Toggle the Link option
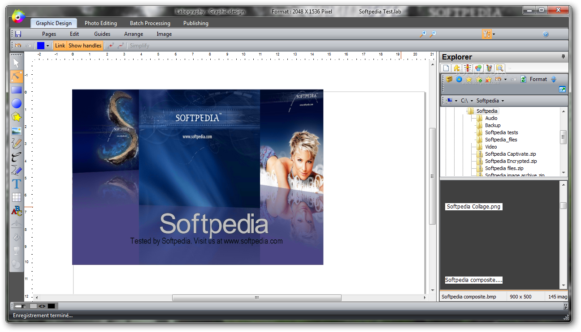 pyautogui.click(x=60, y=46)
